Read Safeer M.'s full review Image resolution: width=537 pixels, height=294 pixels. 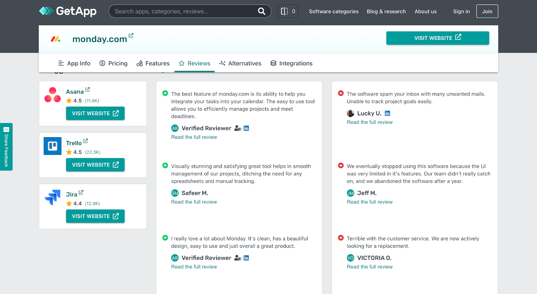pos(194,202)
